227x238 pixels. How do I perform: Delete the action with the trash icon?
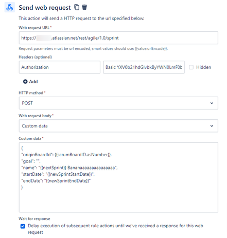(x=84, y=7)
